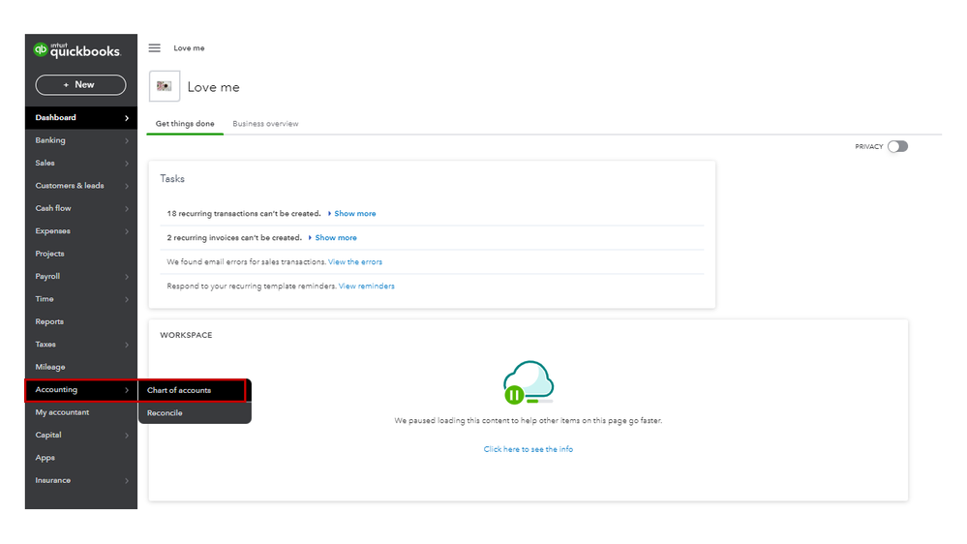Viewport: 967px width, 544px height.
Task: Expand the Sales submenu arrow
Action: 127,164
